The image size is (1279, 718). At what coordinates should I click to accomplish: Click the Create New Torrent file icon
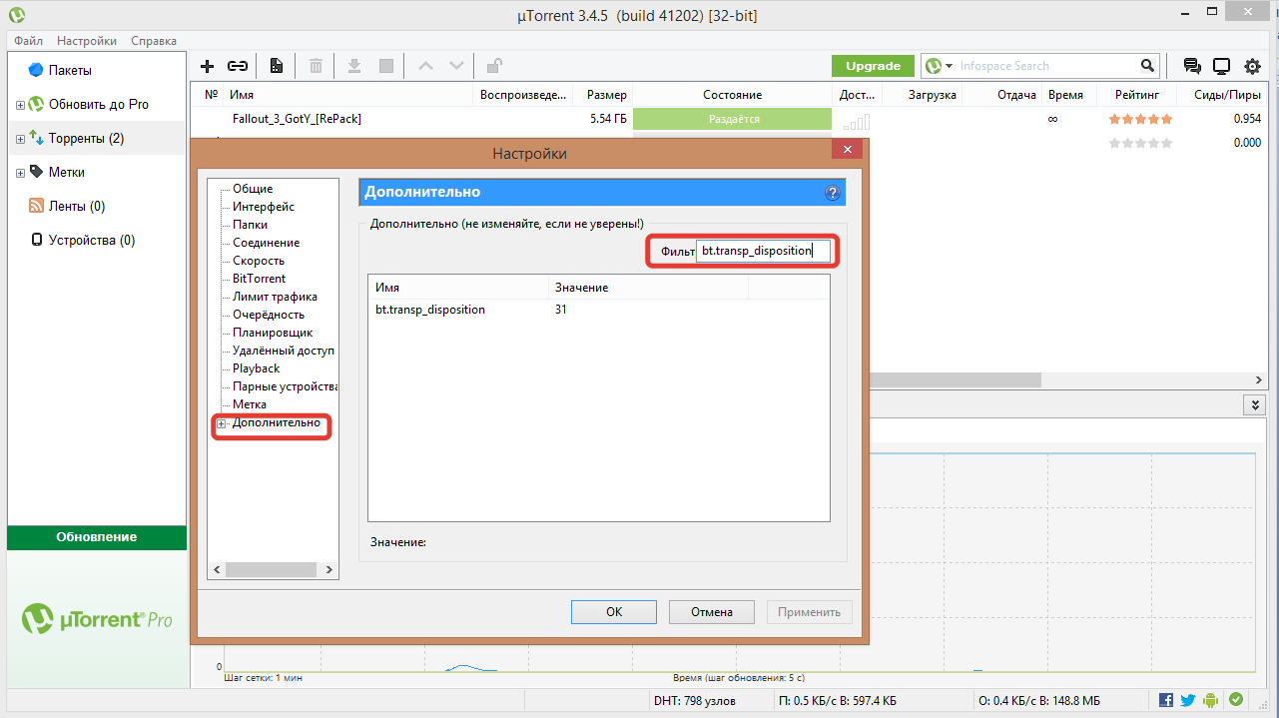[x=277, y=66]
